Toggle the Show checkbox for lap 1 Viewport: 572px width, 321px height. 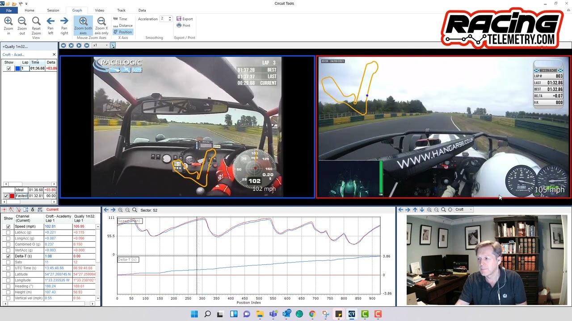(8, 68)
